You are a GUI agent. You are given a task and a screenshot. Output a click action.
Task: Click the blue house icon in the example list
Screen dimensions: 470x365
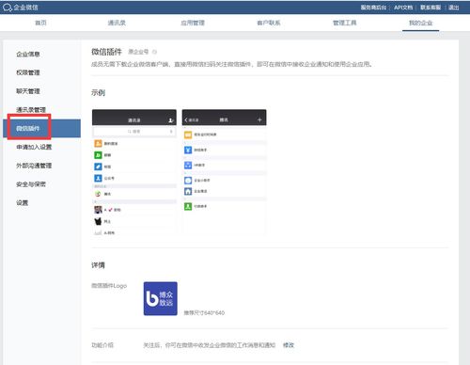[188, 191]
